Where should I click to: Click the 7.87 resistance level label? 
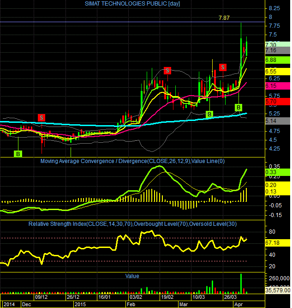[224, 18]
